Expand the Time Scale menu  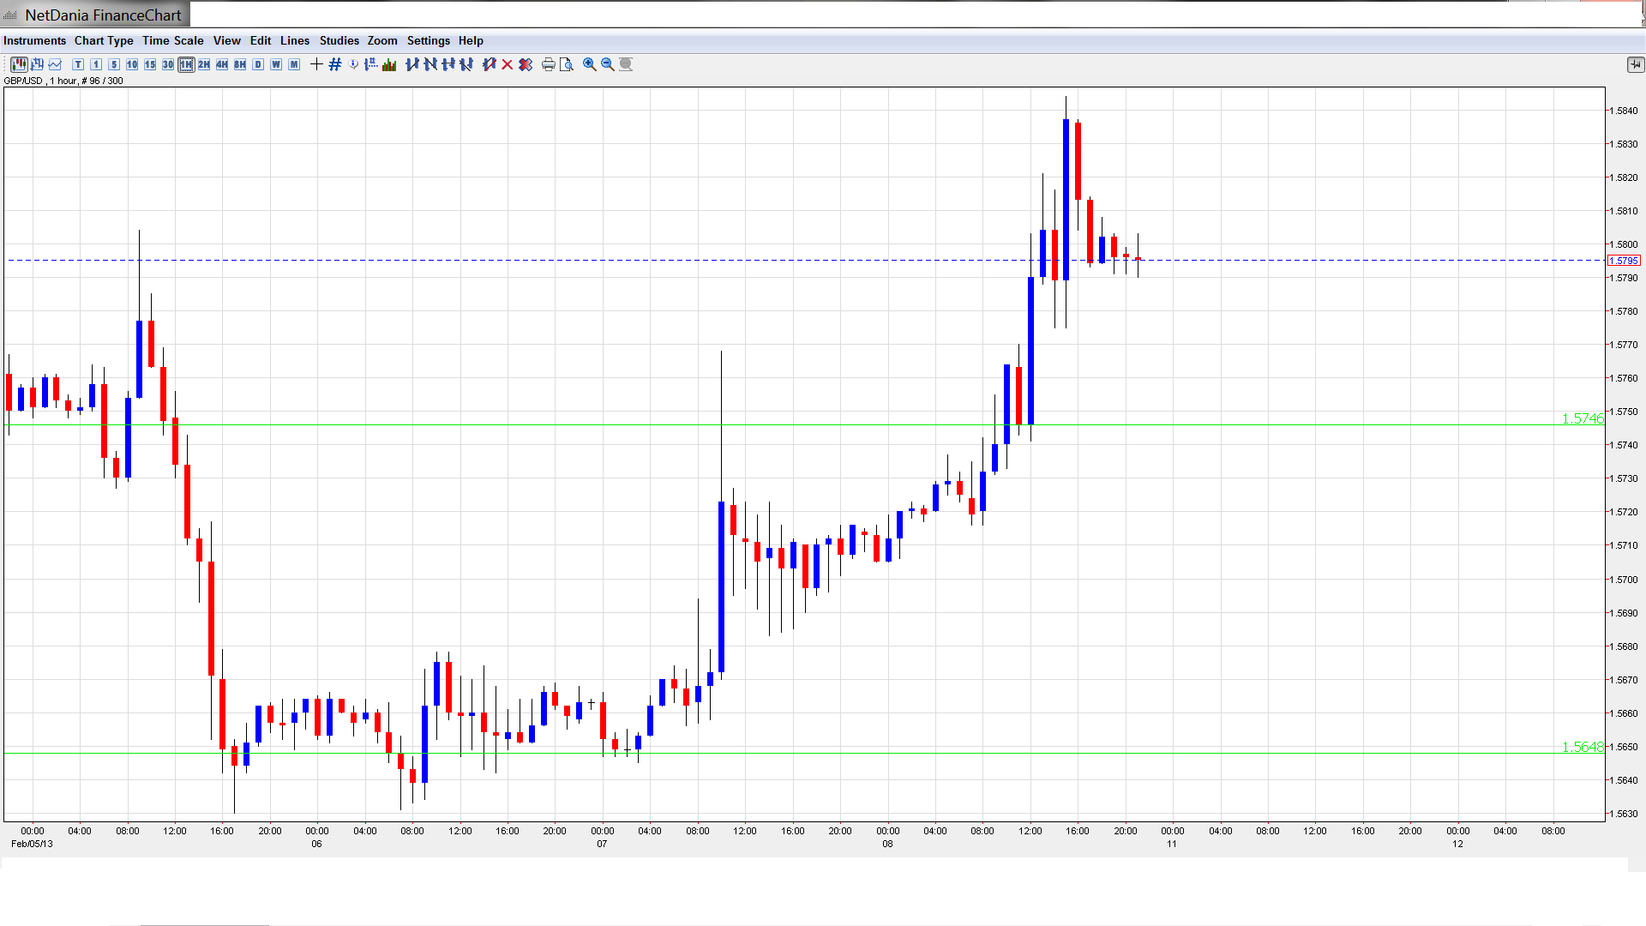(172, 40)
